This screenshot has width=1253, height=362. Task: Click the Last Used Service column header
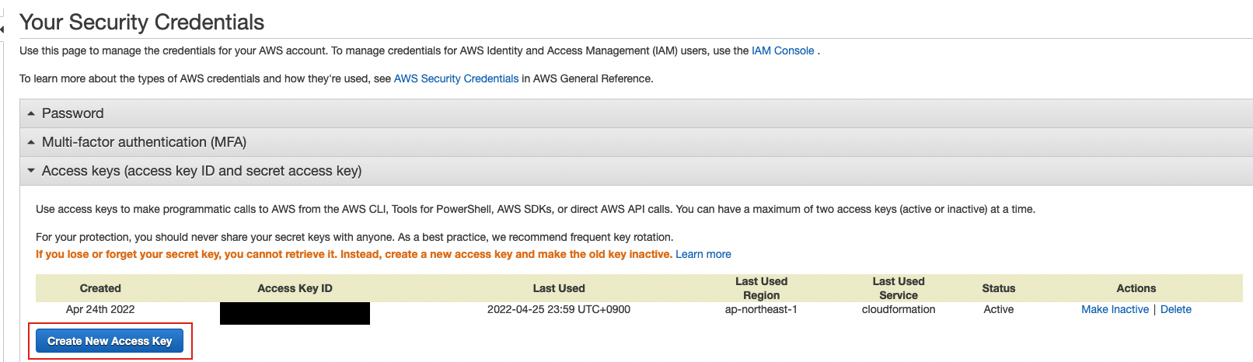tap(899, 288)
